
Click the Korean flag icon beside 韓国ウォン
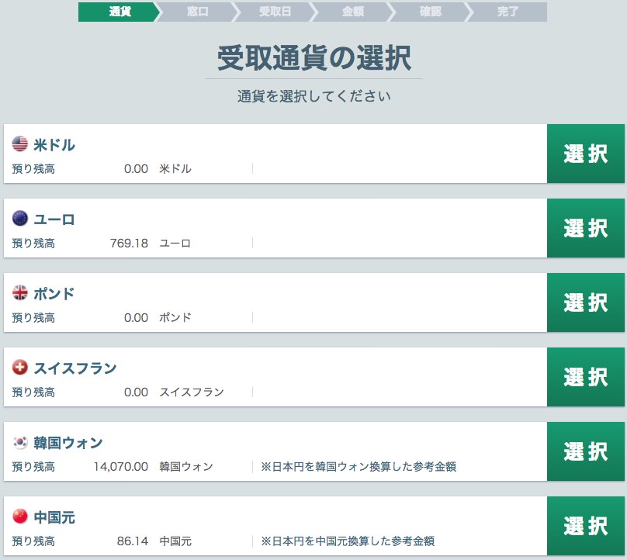pos(19,443)
